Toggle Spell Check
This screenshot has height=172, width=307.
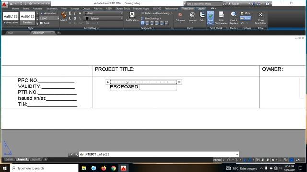click(x=211, y=18)
